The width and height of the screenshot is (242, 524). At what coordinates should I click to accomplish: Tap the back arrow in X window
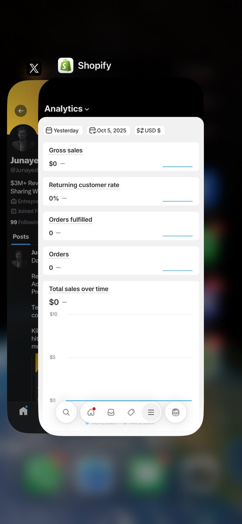click(21, 111)
